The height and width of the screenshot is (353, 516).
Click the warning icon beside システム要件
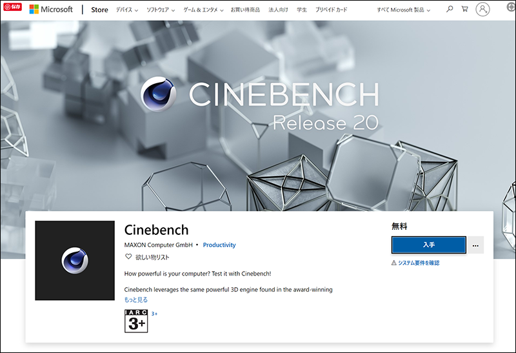point(393,263)
